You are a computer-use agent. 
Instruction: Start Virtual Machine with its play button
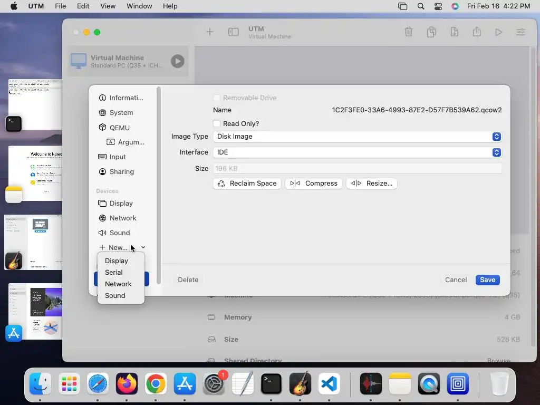pyautogui.click(x=177, y=61)
